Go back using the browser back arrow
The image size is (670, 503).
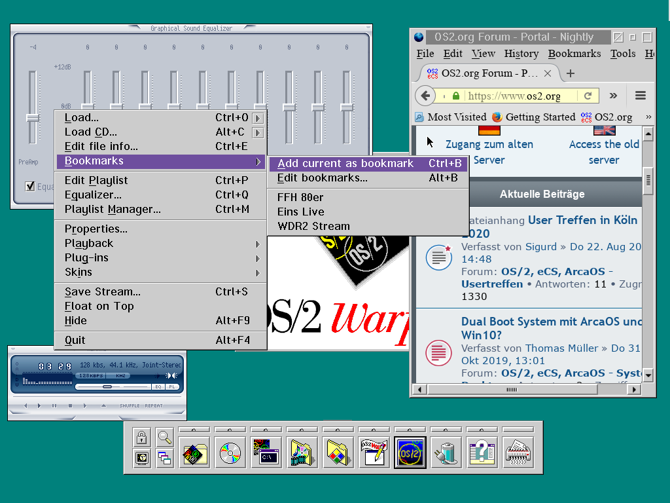(x=425, y=96)
